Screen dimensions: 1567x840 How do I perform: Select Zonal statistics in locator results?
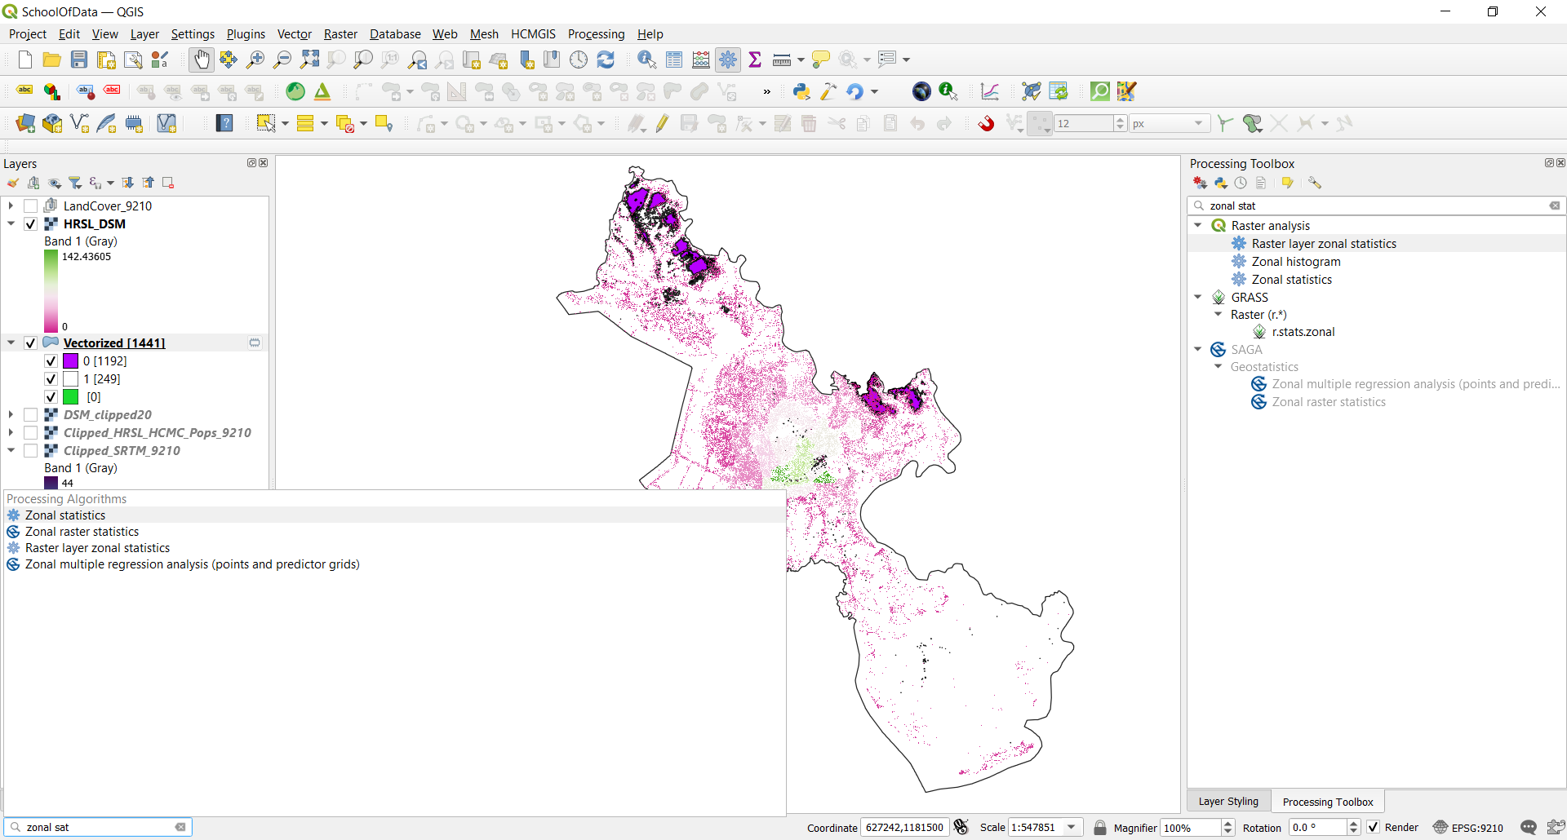tap(394, 515)
